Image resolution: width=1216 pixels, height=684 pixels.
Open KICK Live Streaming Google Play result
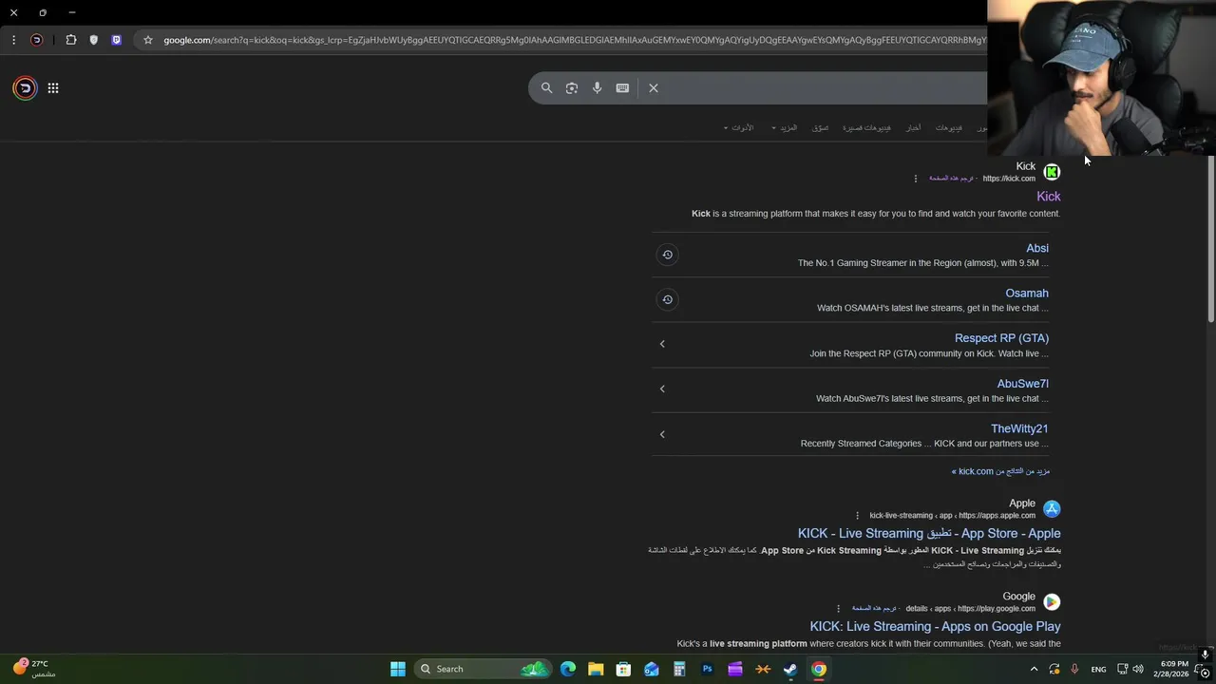click(935, 627)
